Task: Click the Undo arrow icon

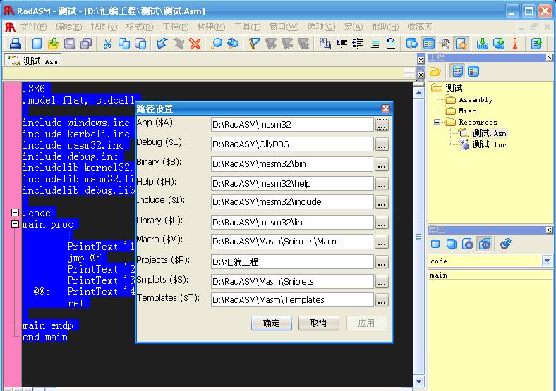Action: click(x=162, y=44)
